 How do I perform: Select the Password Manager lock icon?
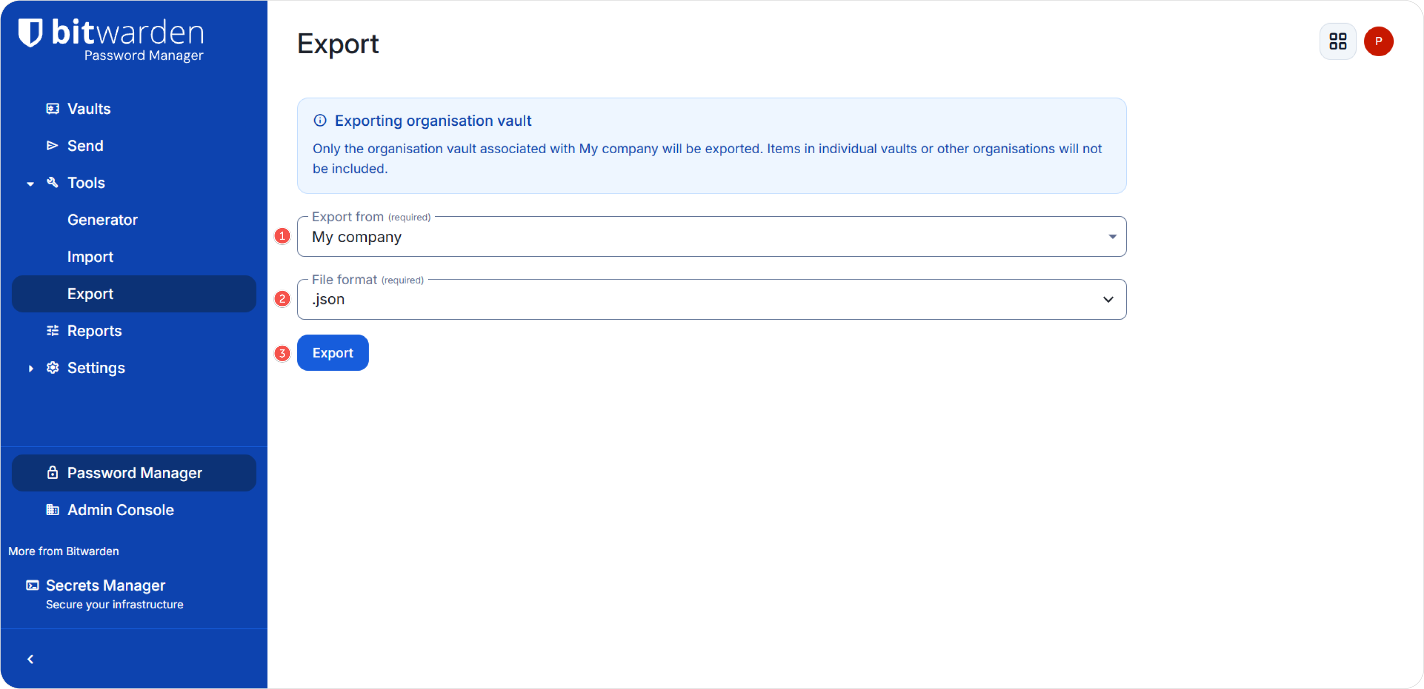point(52,472)
